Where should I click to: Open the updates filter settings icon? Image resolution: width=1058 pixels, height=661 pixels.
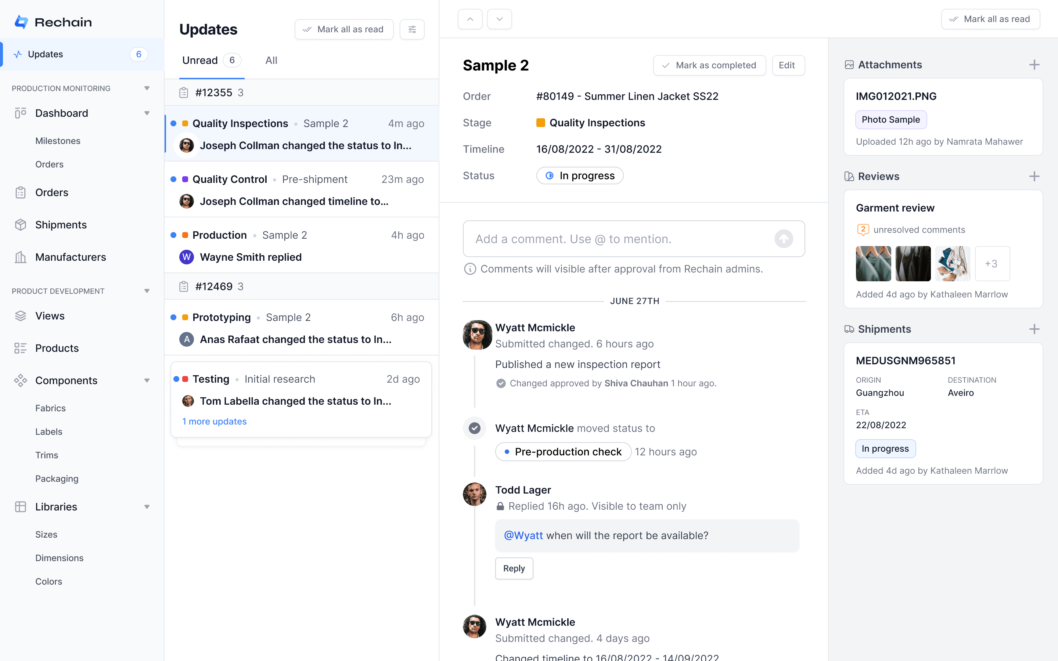click(x=412, y=29)
